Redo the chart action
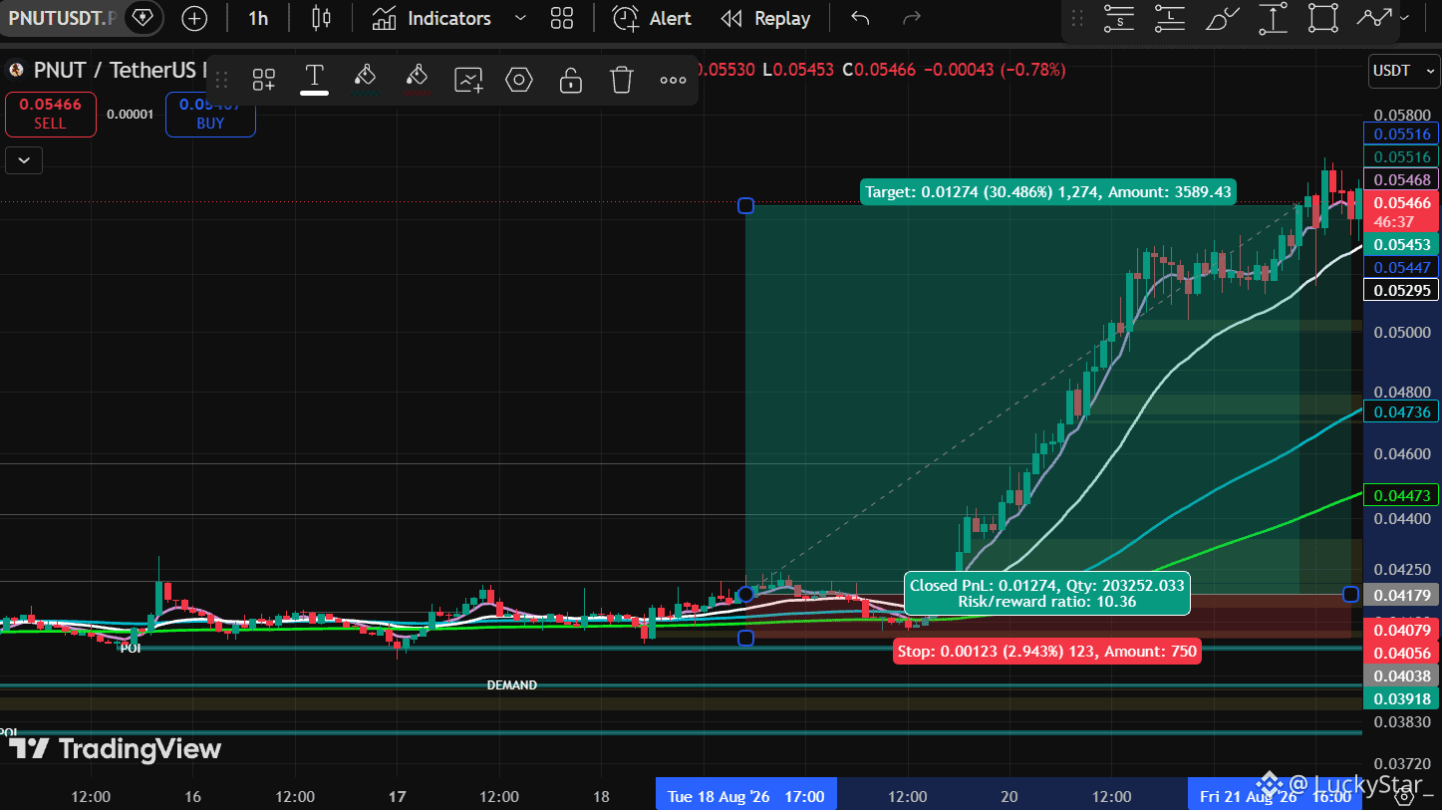 point(911,18)
